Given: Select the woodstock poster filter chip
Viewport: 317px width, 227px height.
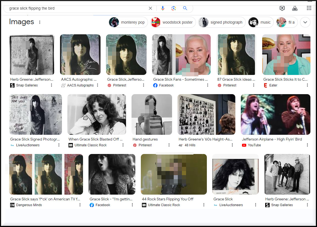Looking at the screenshot, I should [x=173, y=22].
